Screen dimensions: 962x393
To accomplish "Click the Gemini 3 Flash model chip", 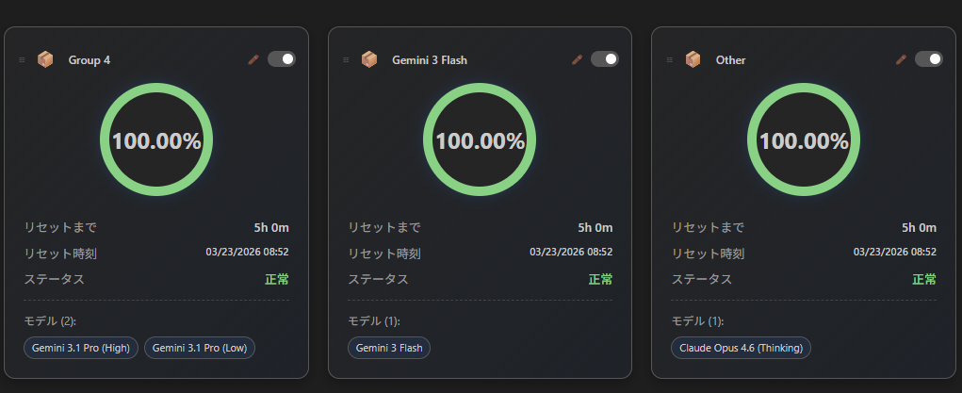I will pyautogui.click(x=389, y=348).
